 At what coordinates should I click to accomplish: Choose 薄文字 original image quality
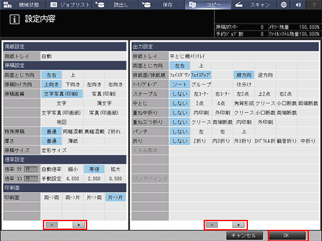pyautogui.click(x=105, y=103)
